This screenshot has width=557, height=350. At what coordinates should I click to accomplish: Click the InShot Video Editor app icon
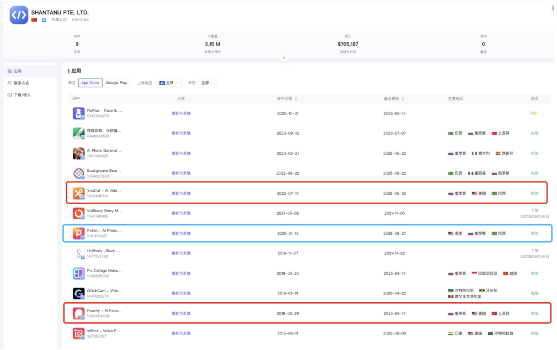coord(79,333)
